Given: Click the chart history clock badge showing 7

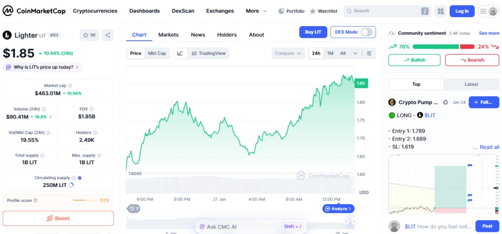Looking at the screenshot, I should (x=134, y=209).
